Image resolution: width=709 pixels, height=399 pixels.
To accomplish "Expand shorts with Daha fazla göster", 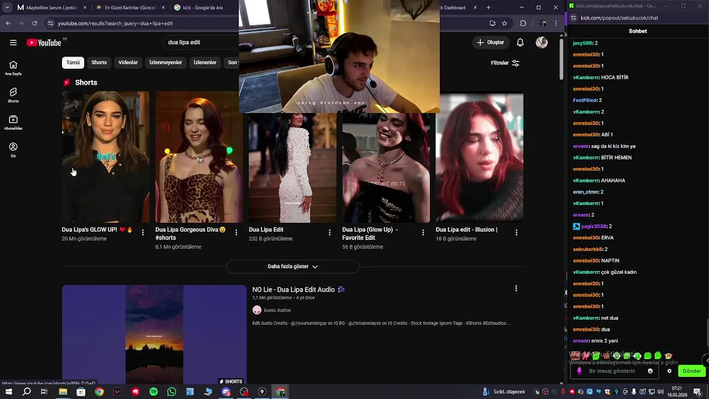I will tap(292, 267).
